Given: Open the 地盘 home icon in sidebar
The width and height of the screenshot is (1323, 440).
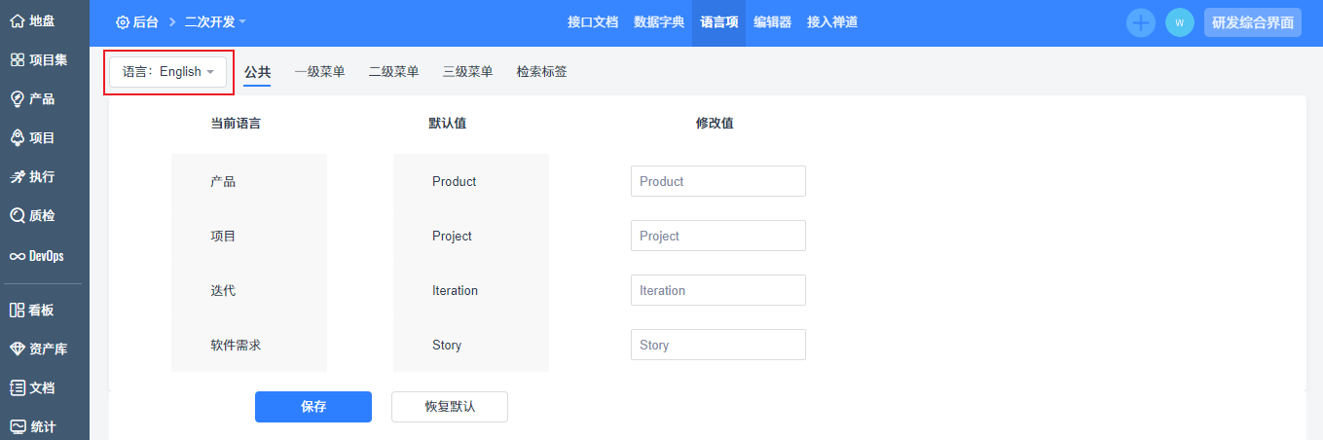Looking at the screenshot, I should pyautogui.click(x=17, y=20).
